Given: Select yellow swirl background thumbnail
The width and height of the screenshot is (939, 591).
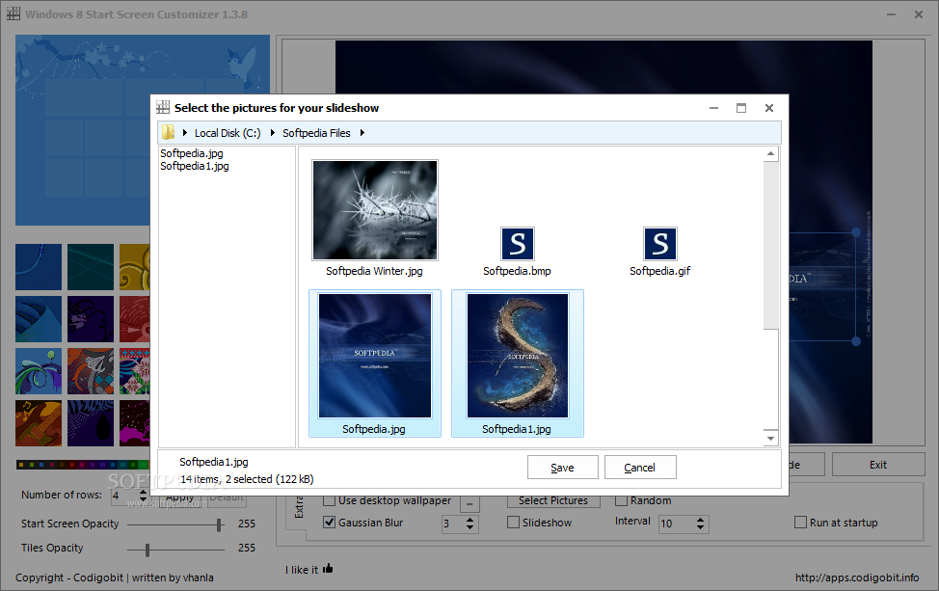Looking at the screenshot, I should coord(135,267).
